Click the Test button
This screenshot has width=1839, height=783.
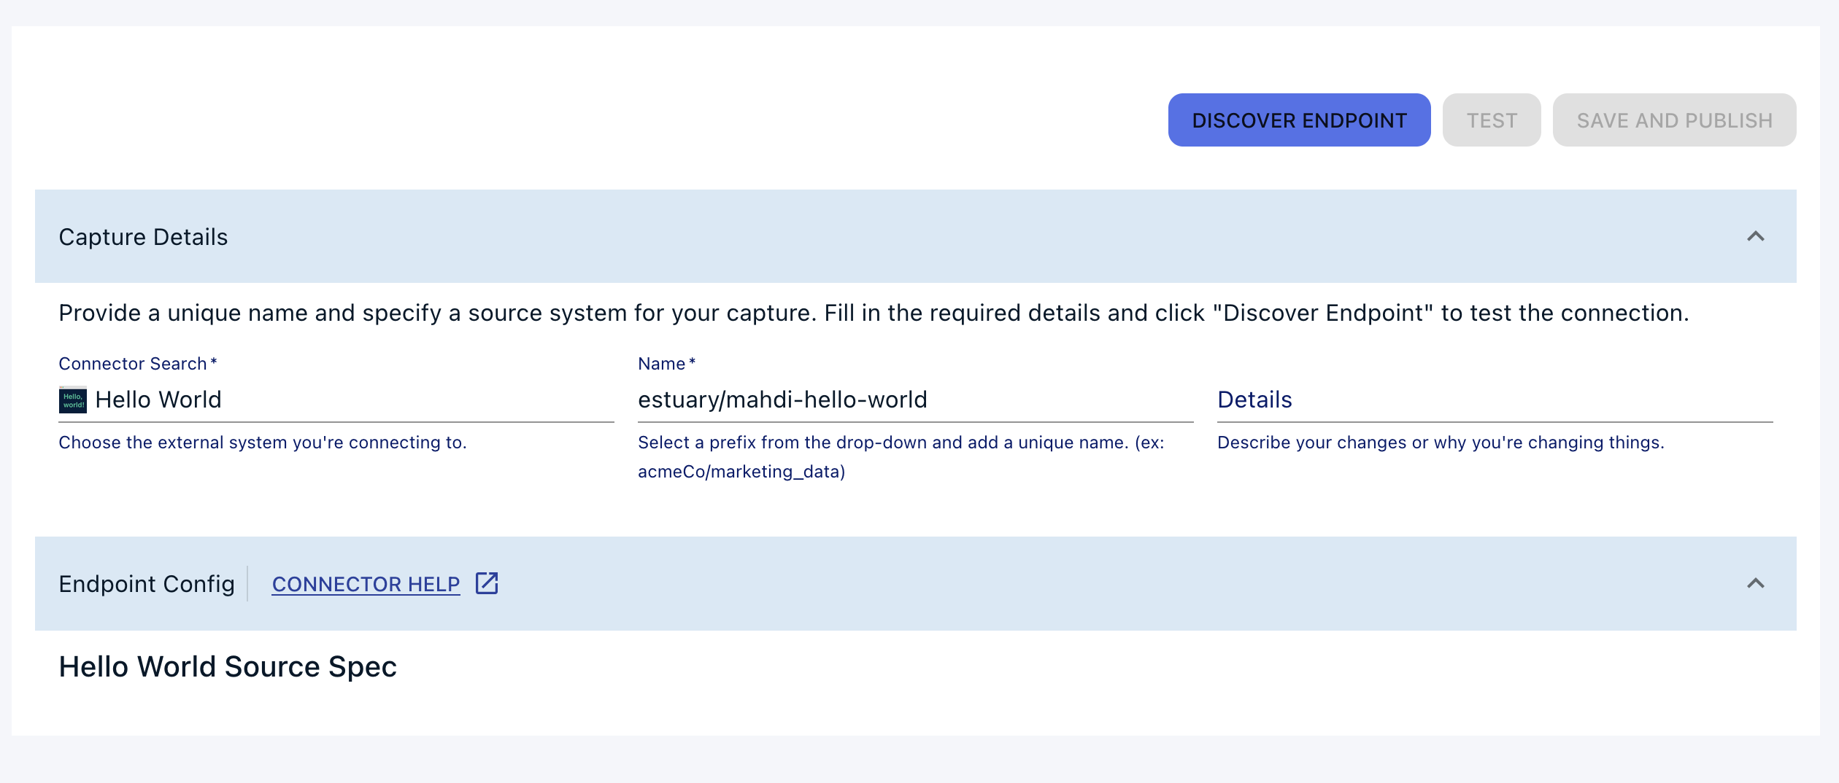pyautogui.click(x=1492, y=120)
